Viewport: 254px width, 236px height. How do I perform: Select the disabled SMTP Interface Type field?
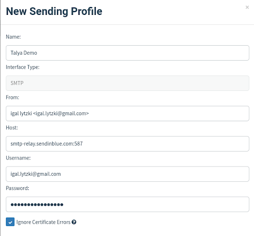(x=127, y=83)
